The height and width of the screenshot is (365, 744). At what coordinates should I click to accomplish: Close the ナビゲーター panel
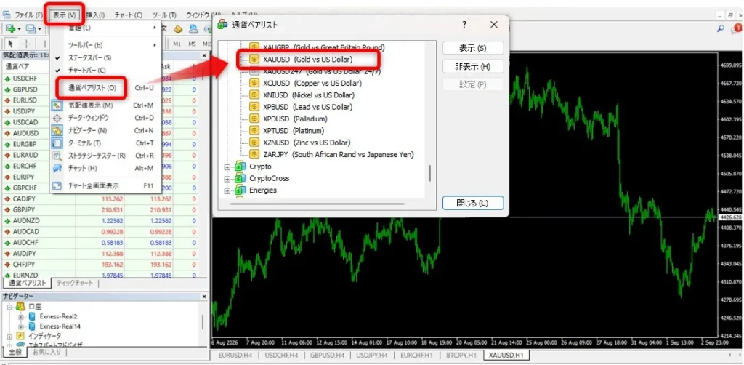204,296
